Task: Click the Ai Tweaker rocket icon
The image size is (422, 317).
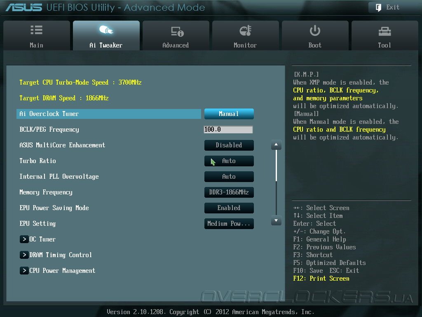Action: 106,30
